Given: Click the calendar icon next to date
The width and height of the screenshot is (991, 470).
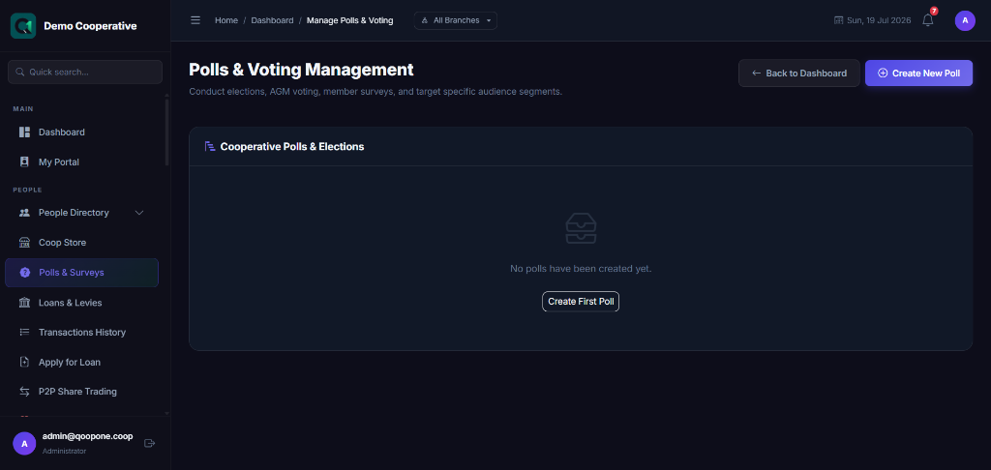Looking at the screenshot, I should pos(839,20).
